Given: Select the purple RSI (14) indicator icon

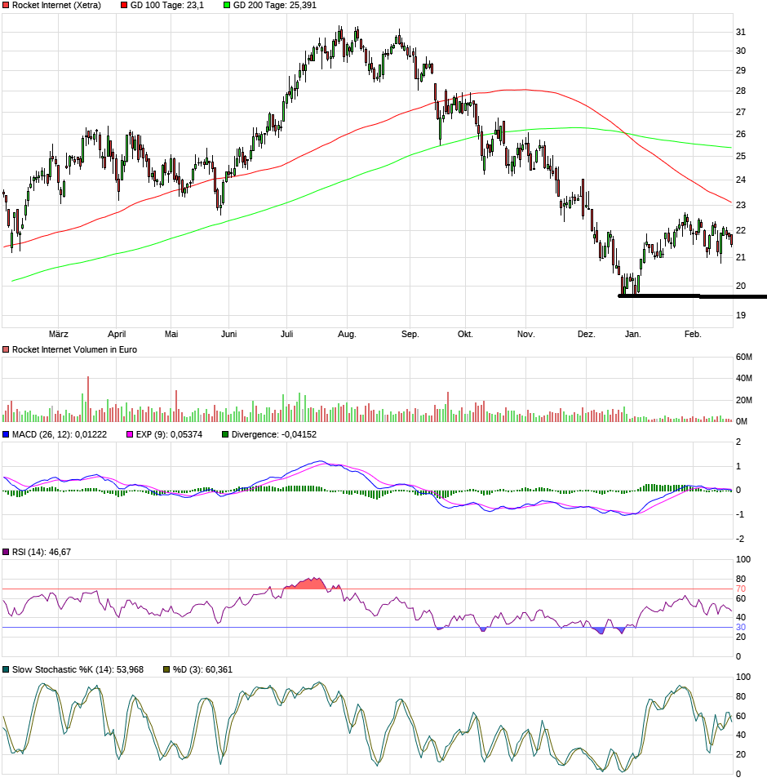Looking at the screenshot, I should point(7,554).
